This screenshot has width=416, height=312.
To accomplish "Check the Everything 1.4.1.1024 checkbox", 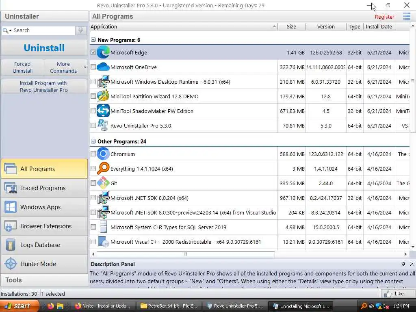I will coord(93,169).
